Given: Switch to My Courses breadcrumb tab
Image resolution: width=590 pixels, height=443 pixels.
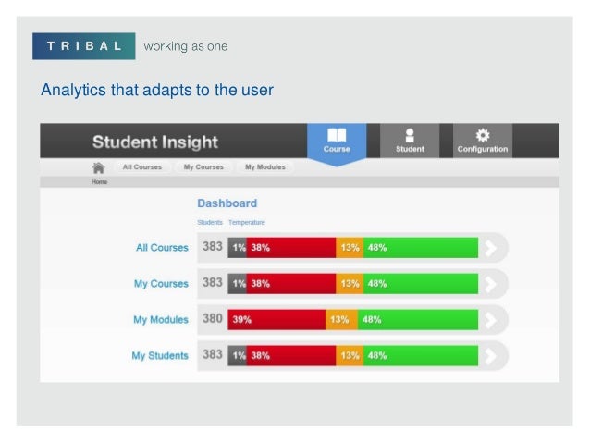Looking at the screenshot, I should pos(203,167).
